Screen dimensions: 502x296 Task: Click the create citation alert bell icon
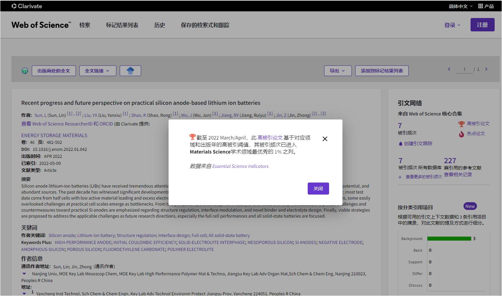[x=400, y=144]
